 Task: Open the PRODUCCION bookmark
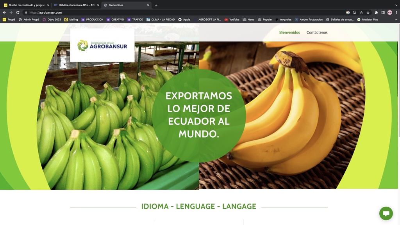pyautogui.click(x=92, y=19)
